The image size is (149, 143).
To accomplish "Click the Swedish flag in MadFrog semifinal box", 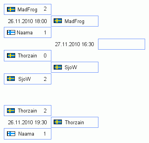I will (x=58, y=21).
